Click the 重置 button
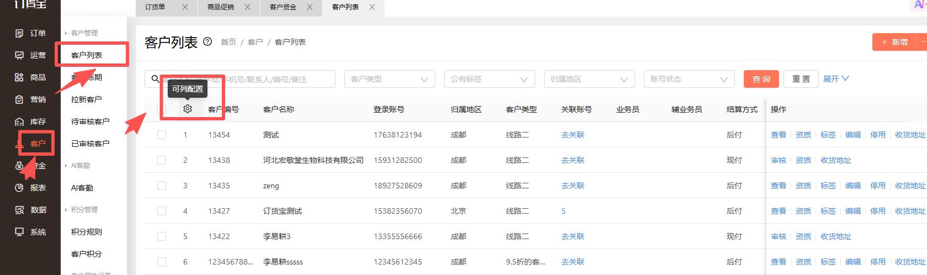The width and height of the screenshot is (927, 275). click(801, 79)
